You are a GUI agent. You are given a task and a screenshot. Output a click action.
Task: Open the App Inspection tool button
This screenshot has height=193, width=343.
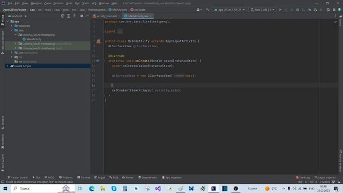[x=171, y=177]
